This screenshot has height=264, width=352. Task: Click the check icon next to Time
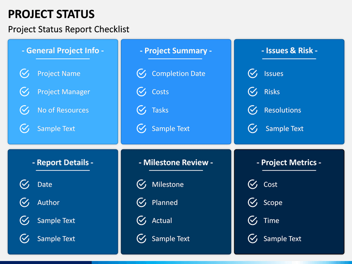click(x=253, y=220)
